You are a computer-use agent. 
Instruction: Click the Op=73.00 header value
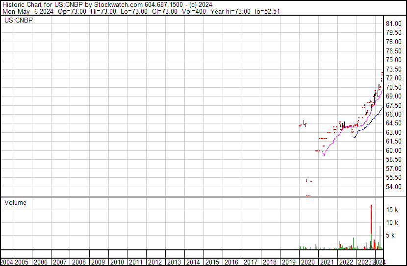72,11
